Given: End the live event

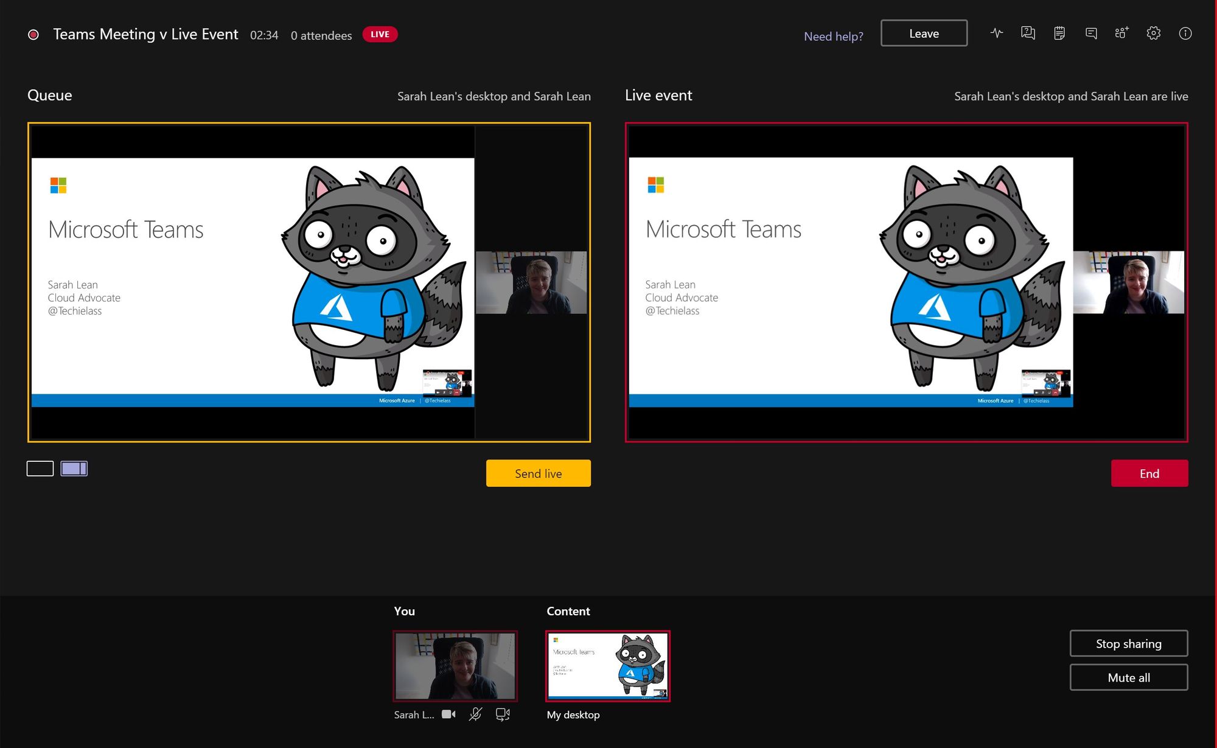Looking at the screenshot, I should pyautogui.click(x=1149, y=473).
